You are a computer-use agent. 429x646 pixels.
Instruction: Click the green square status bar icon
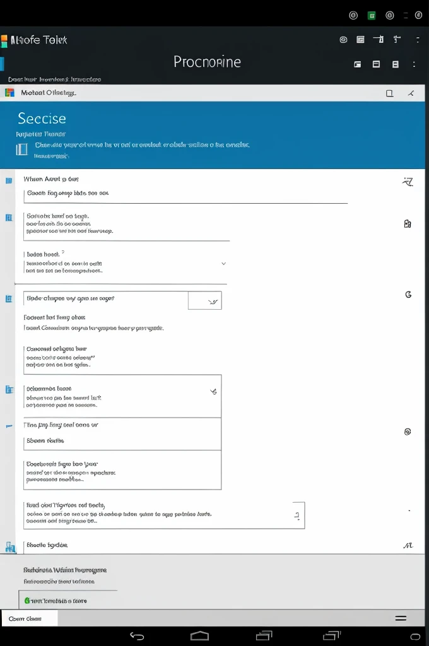click(372, 16)
